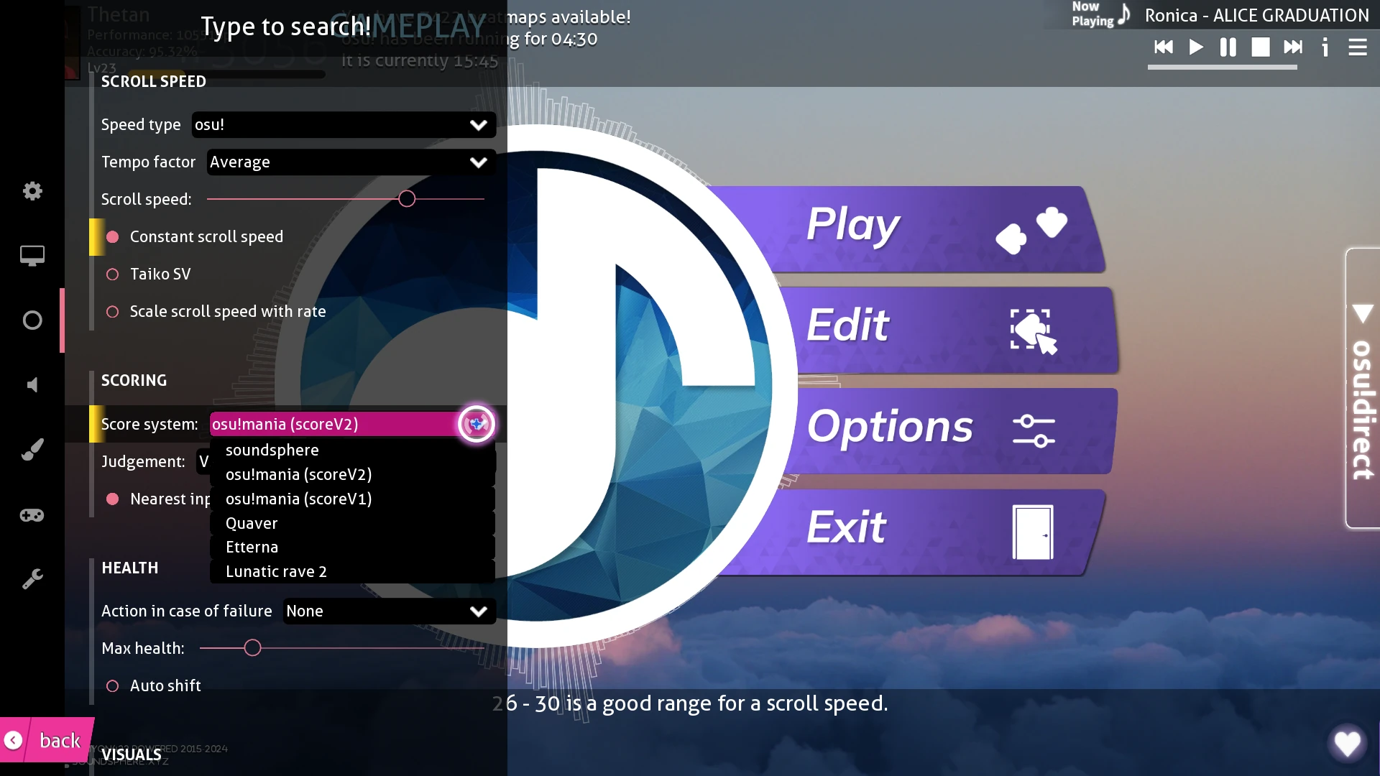
Task: Enable Taiko SV option
Action: [149, 274]
